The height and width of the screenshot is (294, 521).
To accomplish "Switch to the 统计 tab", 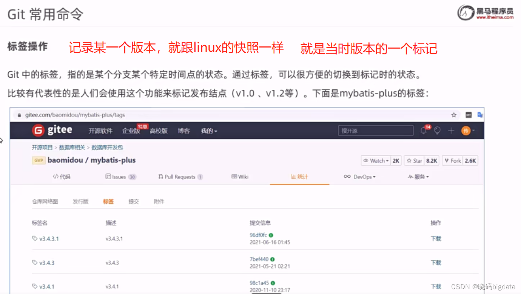I will 299,176.
